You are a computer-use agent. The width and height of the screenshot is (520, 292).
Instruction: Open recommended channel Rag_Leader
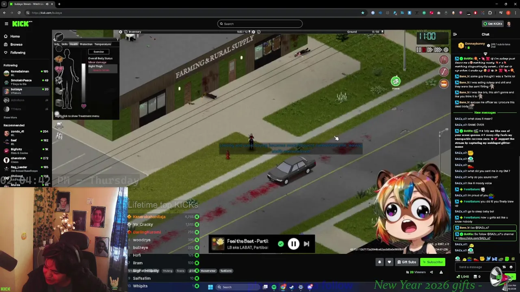coord(26,168)
